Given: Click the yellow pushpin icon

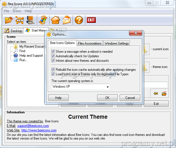Looking at the screenshot, I should point(155,94).
